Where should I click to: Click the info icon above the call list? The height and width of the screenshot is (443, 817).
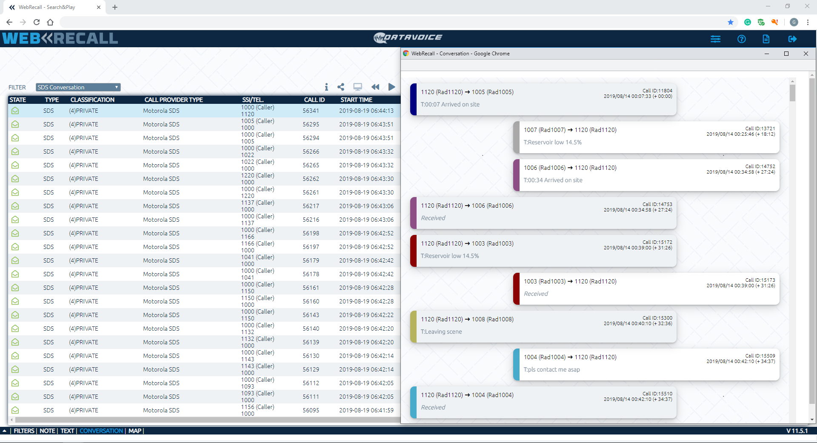[x=326, y=87]
